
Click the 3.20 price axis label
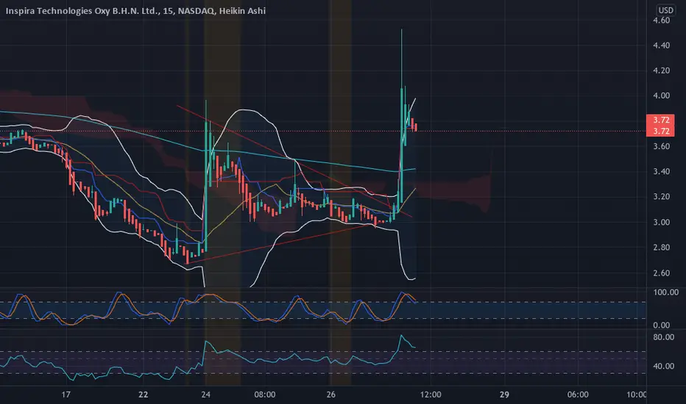pos(661,197)
